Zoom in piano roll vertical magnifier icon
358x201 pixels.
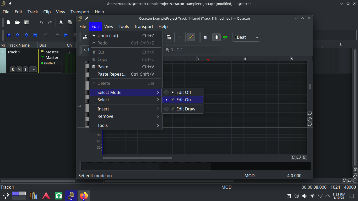pyautogui.click(x=310, y=114)
